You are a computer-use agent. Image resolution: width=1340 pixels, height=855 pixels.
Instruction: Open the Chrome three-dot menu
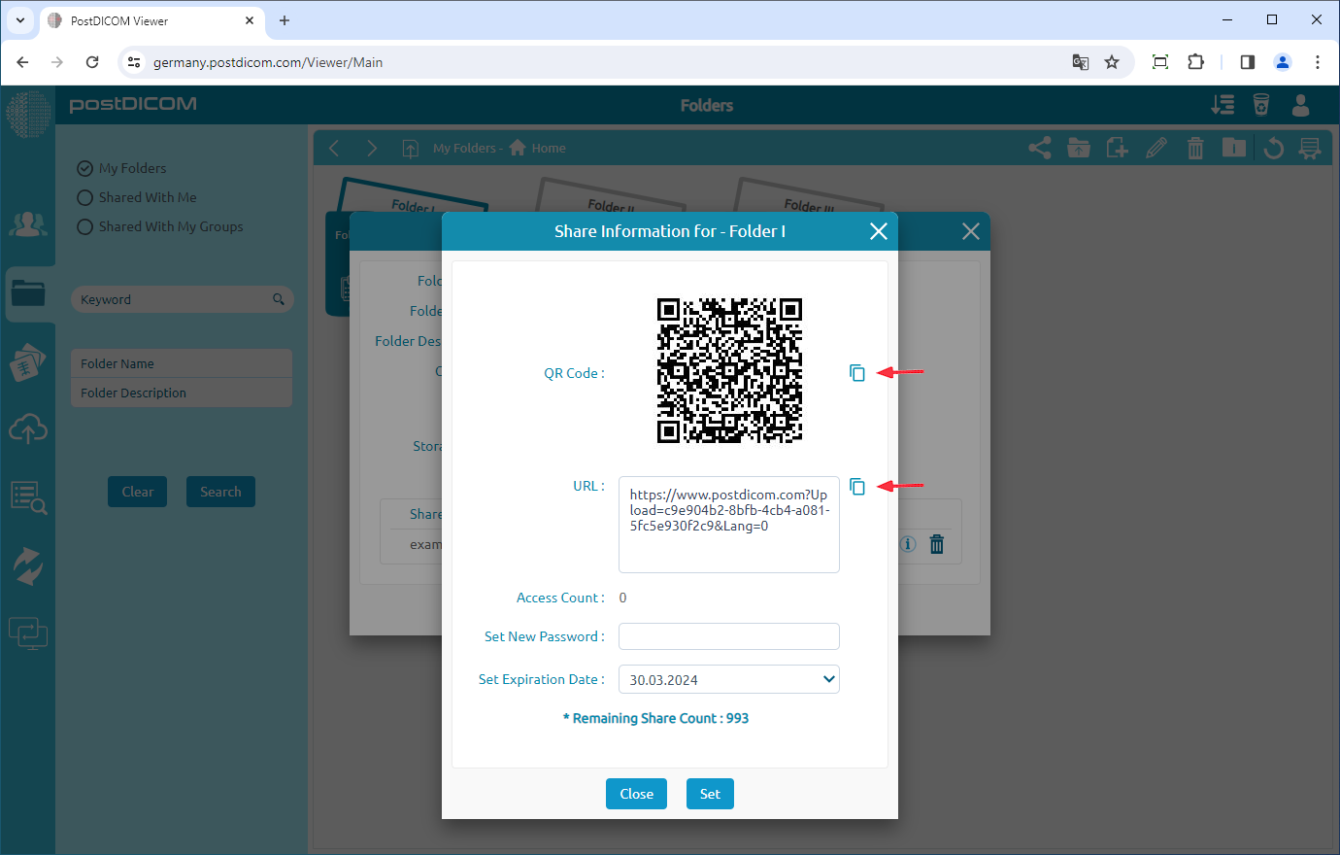1317,62
